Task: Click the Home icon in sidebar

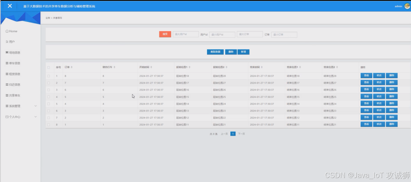Action: click(7, 31)
